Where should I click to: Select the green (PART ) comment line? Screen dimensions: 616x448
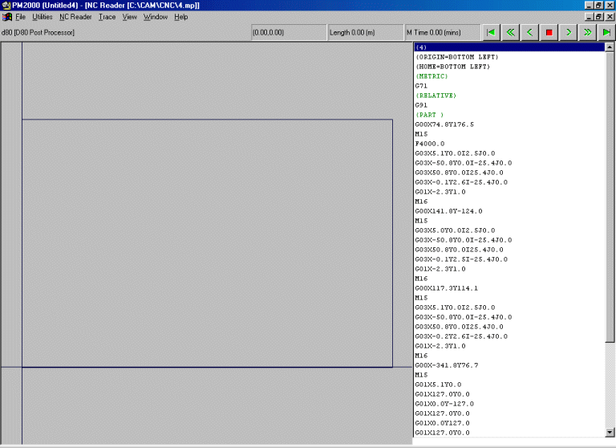pyautogui.click(x=509, y=115)
